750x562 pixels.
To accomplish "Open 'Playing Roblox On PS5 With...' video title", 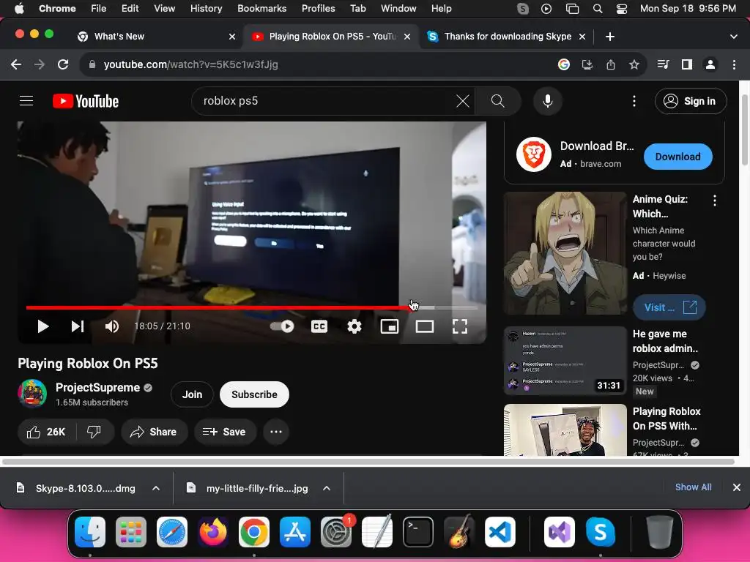I will (667, 419).
